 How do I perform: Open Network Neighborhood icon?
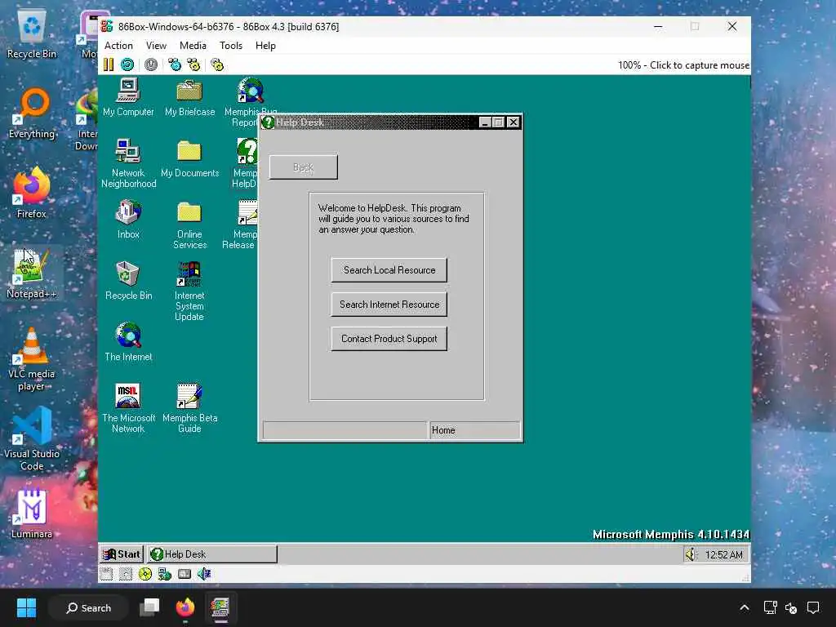pyautogui.click(x=128, y=163)
